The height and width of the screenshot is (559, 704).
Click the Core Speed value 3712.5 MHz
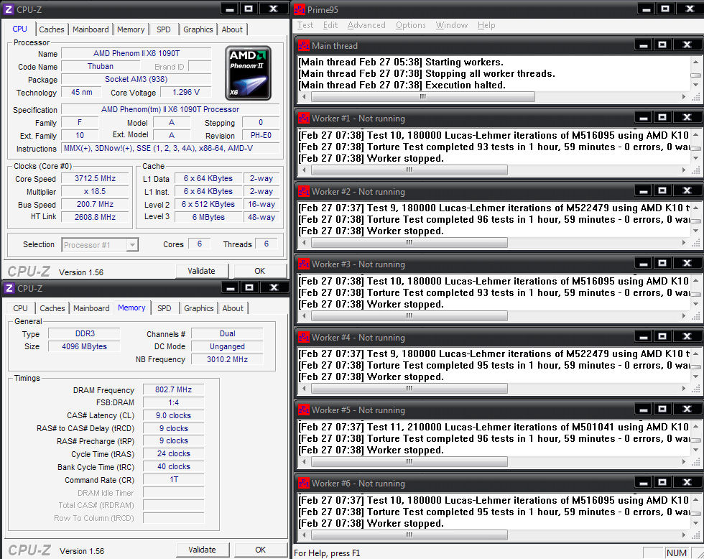click(95, 179)
